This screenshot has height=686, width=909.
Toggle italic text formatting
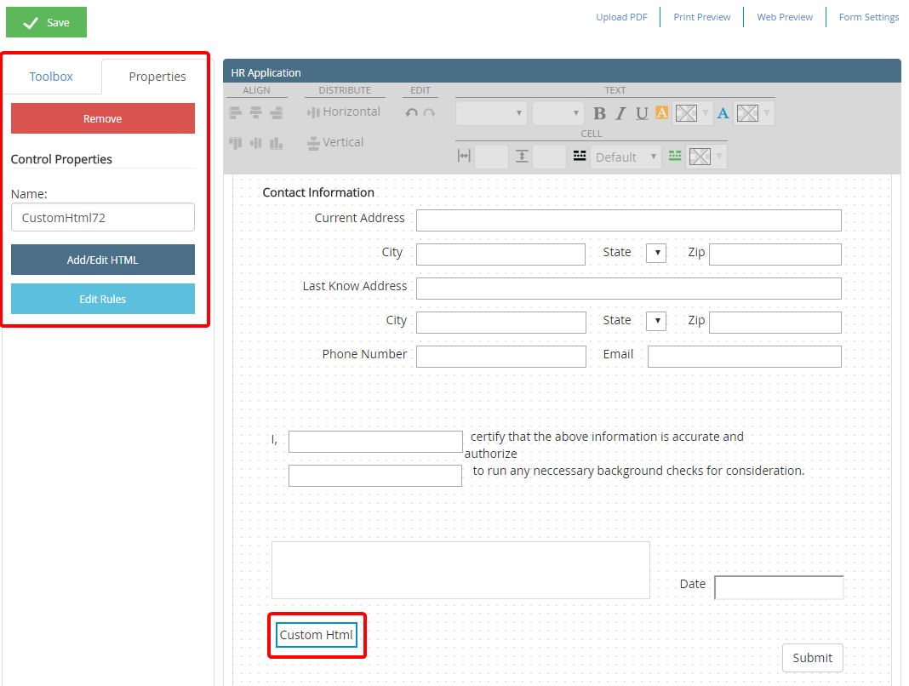(x=620, y=113)
